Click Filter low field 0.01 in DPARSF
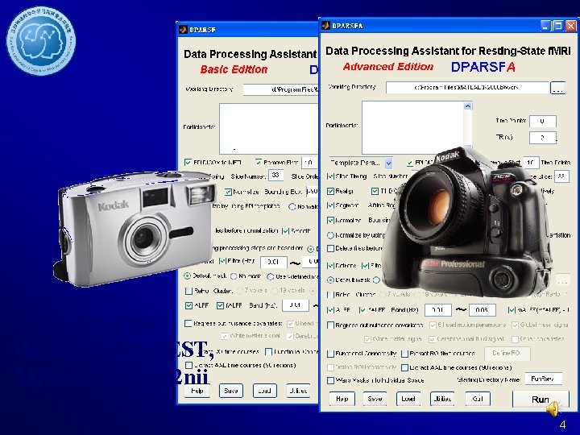This screenshot has width=580, height=435. [x=273, y=262]
